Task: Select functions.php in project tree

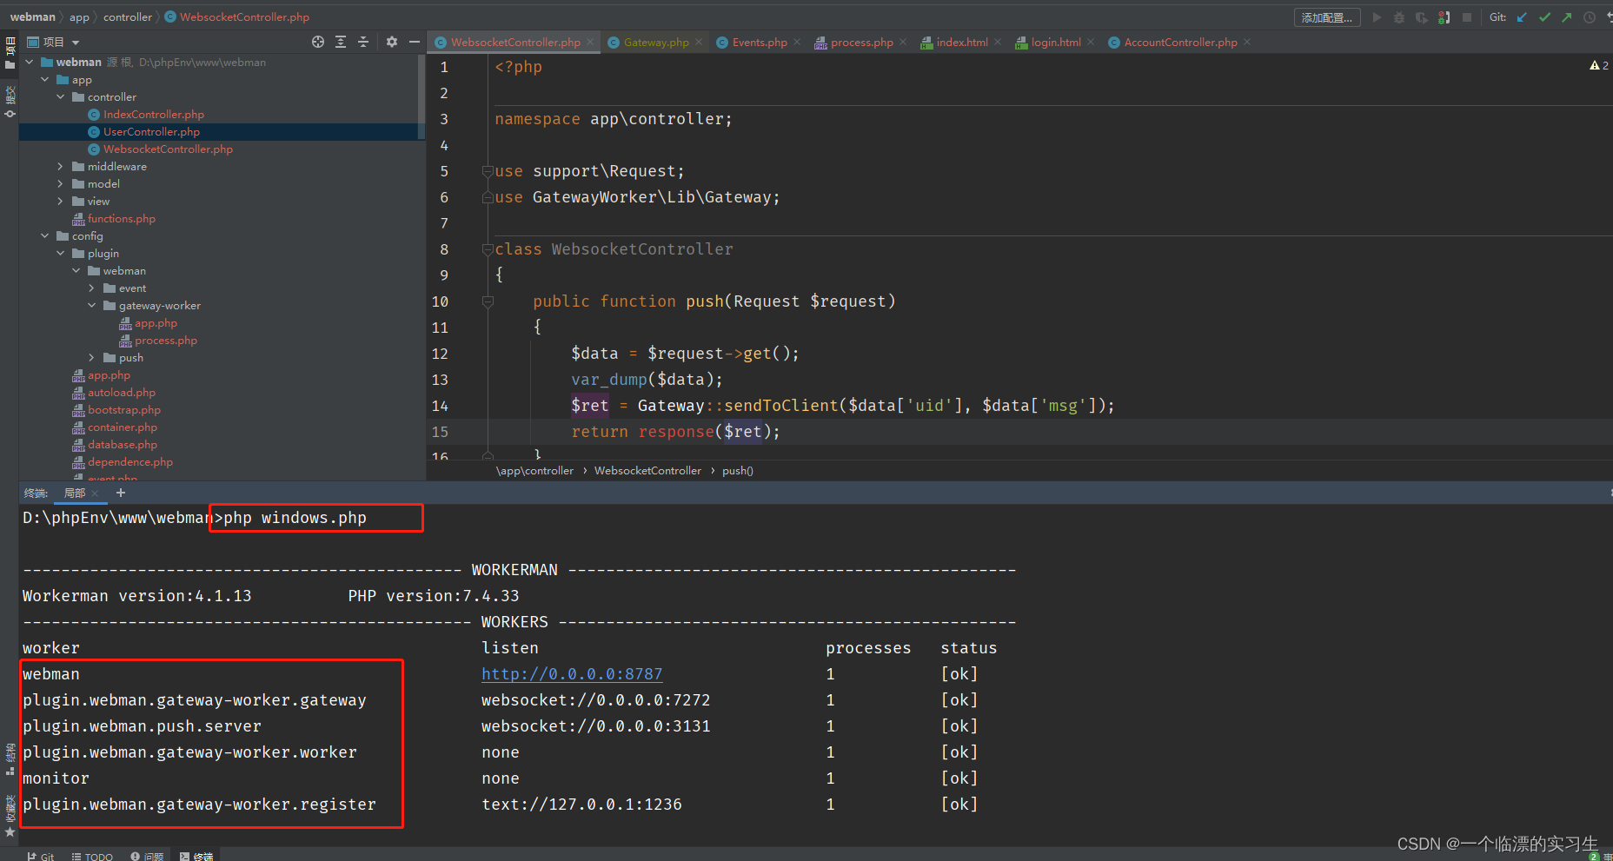Action: (x=122, y=218)
